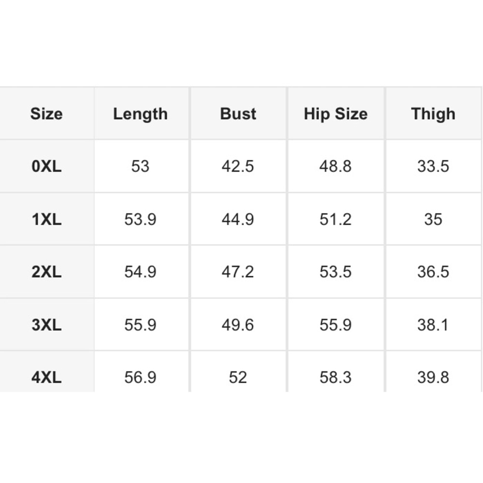Click the Bust column header

238,114
